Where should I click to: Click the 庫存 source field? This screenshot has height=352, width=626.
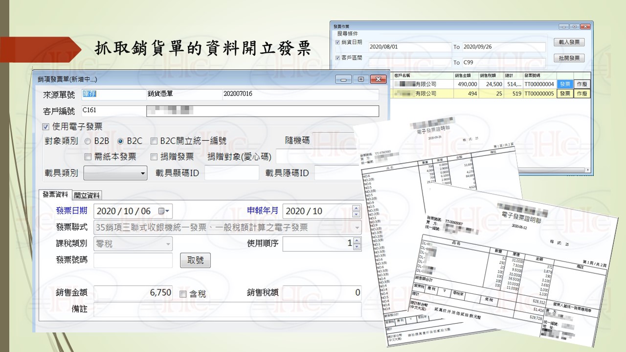point(113,94)
